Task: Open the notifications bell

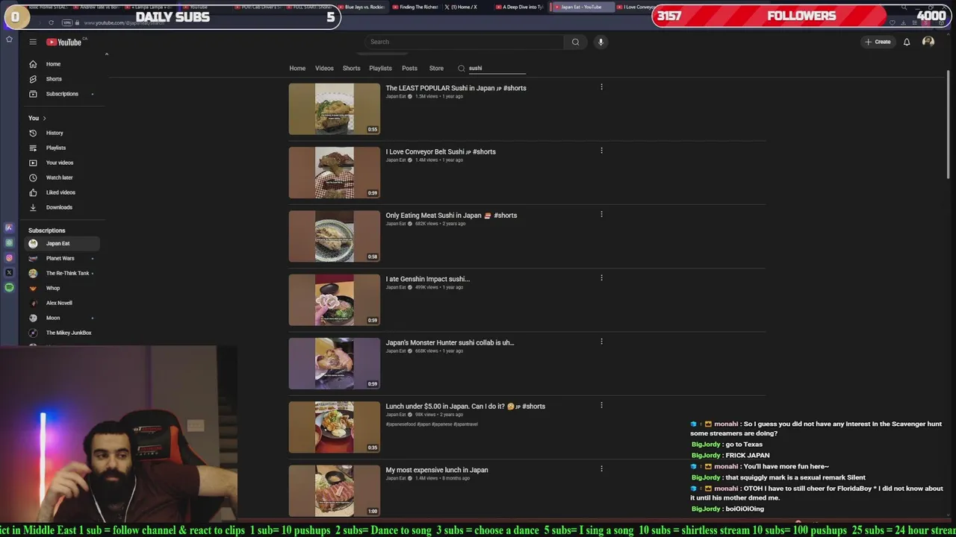Action: coord(907,42)
